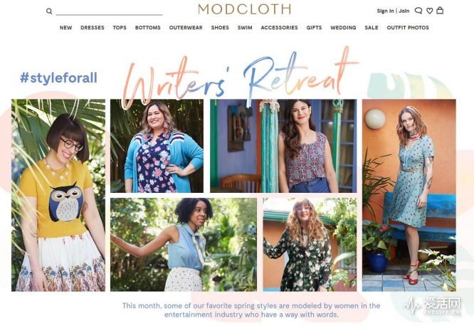Open the DRESSES menu
This screenshot has height=326, width=474.
pos(93,28)
